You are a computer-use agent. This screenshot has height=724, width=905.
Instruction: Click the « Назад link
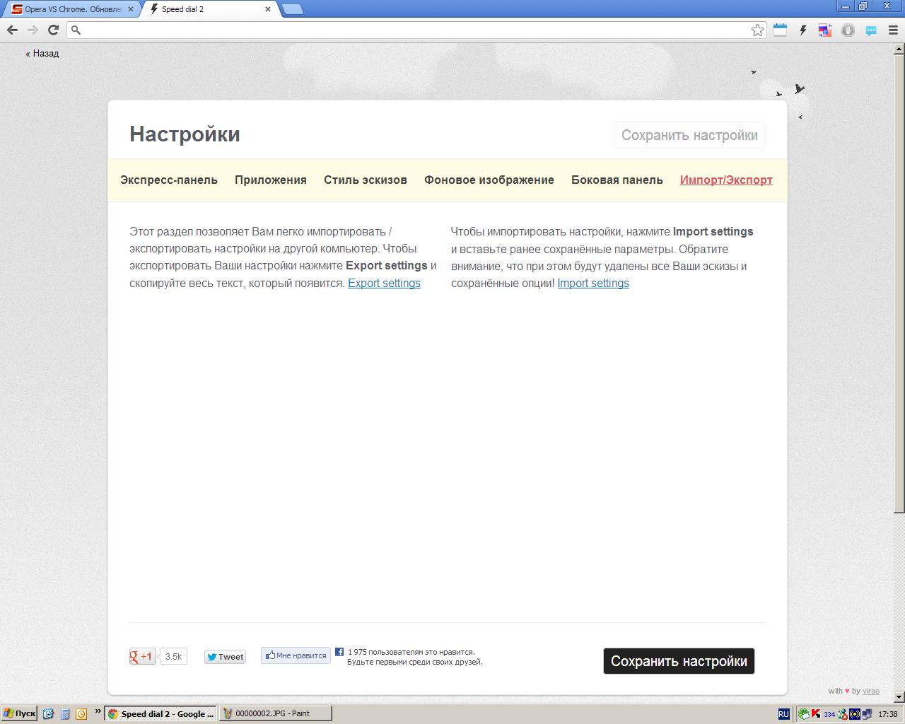[x=42, y=53]
